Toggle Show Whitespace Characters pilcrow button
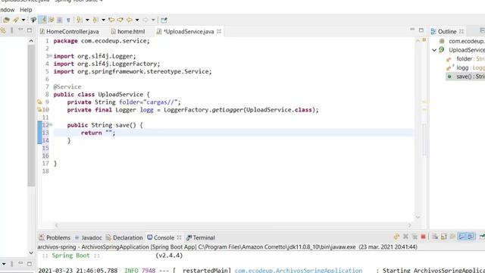Screen dimensions: 485x273 [68, 20]
